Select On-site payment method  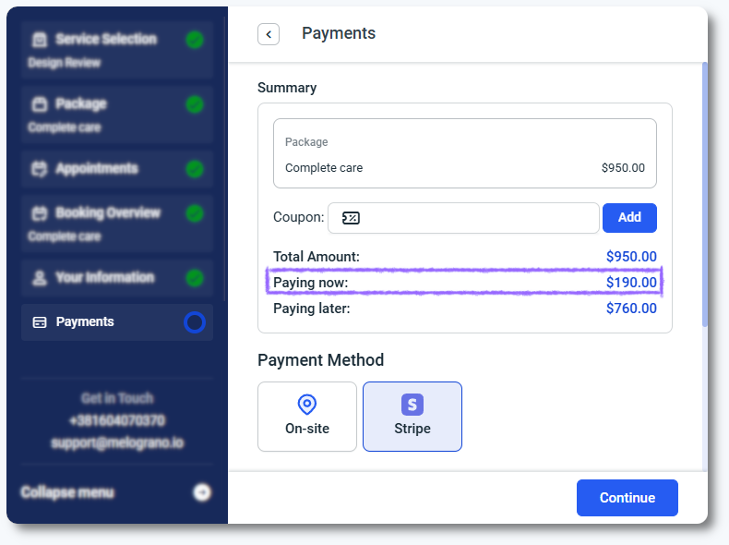pyautogui.click(x=307, y=417)
